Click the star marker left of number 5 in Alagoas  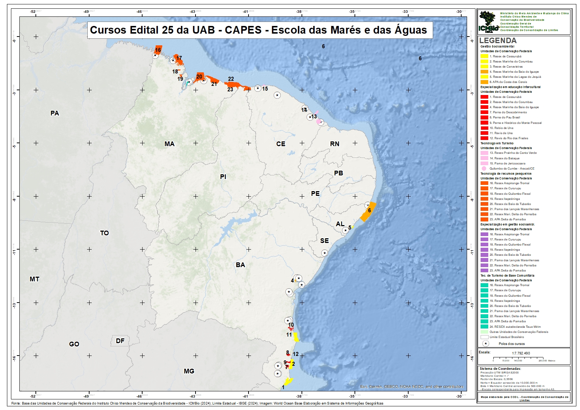point(345,230)
